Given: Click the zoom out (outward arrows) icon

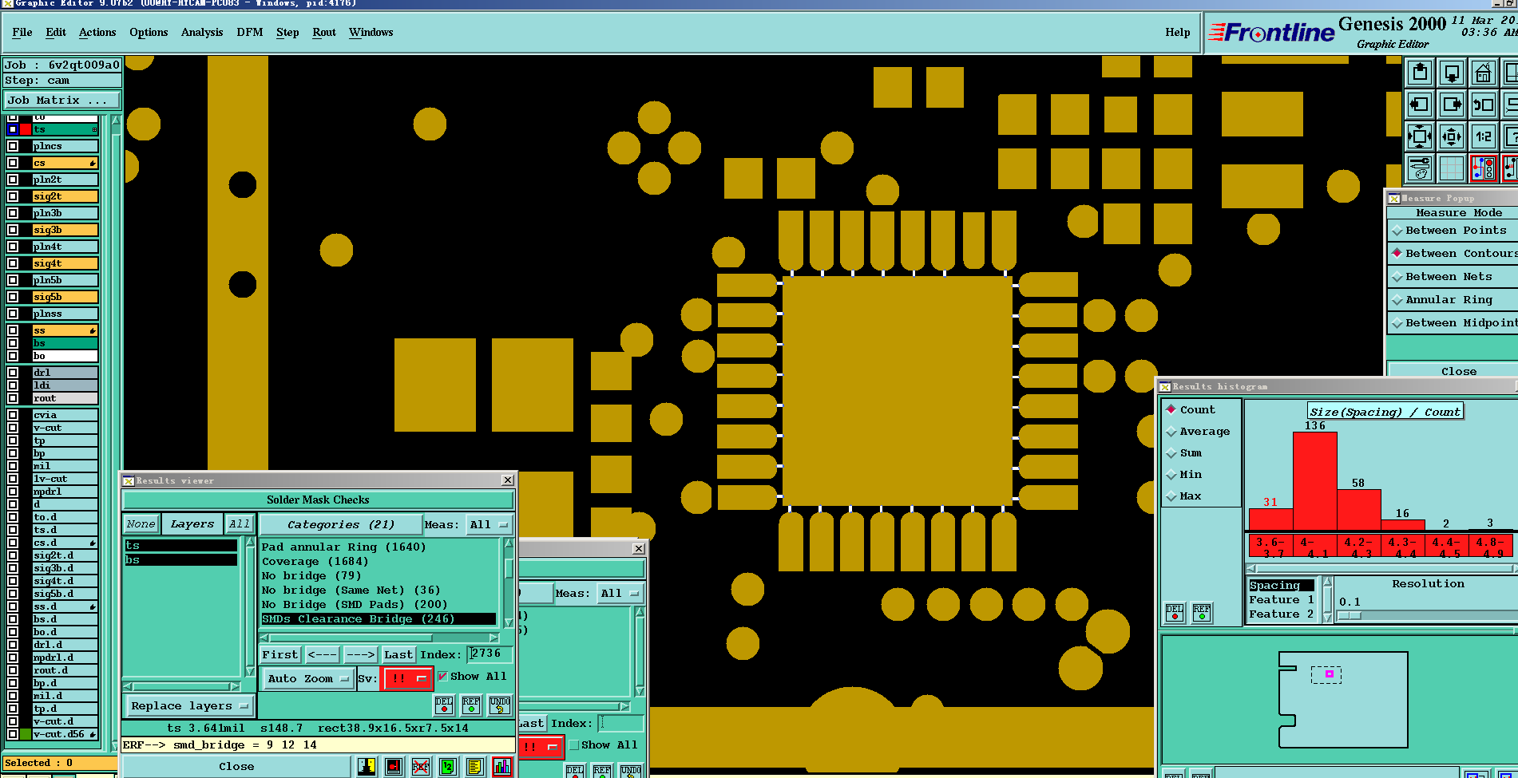Looking at the screenshot, I should point(1452,136).
